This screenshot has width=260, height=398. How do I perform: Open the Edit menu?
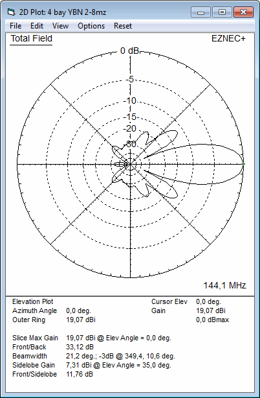coord(37,26)
